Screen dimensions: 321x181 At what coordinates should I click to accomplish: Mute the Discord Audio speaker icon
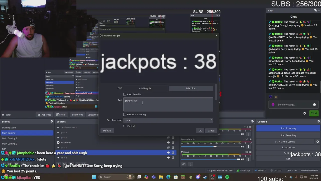pyautogui.click(x=242, y=147)
